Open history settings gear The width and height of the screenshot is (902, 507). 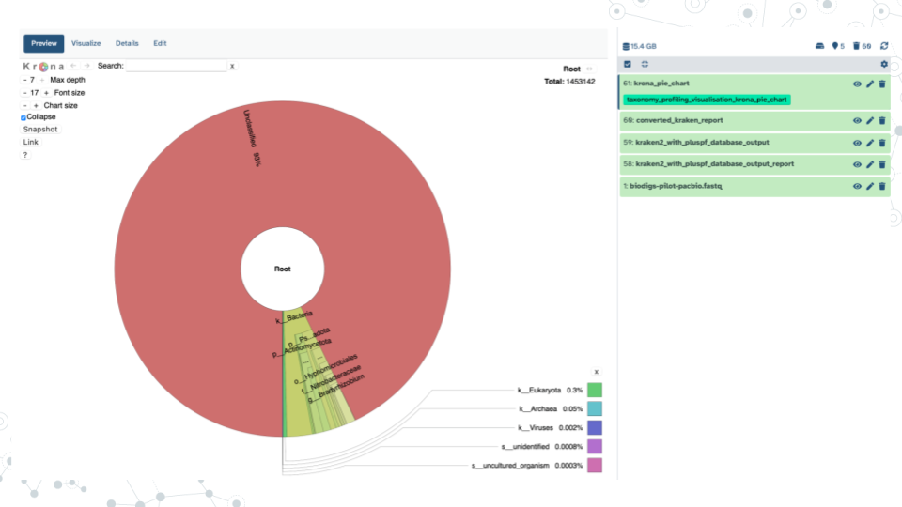coord(883,64)
